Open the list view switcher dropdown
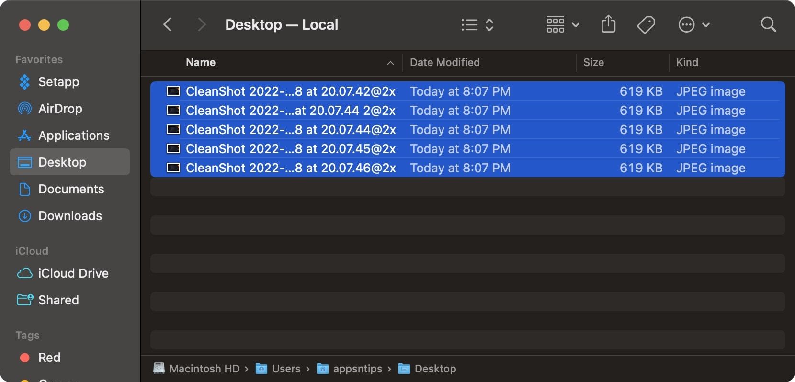The image size is (795, 382). point(477,24)
